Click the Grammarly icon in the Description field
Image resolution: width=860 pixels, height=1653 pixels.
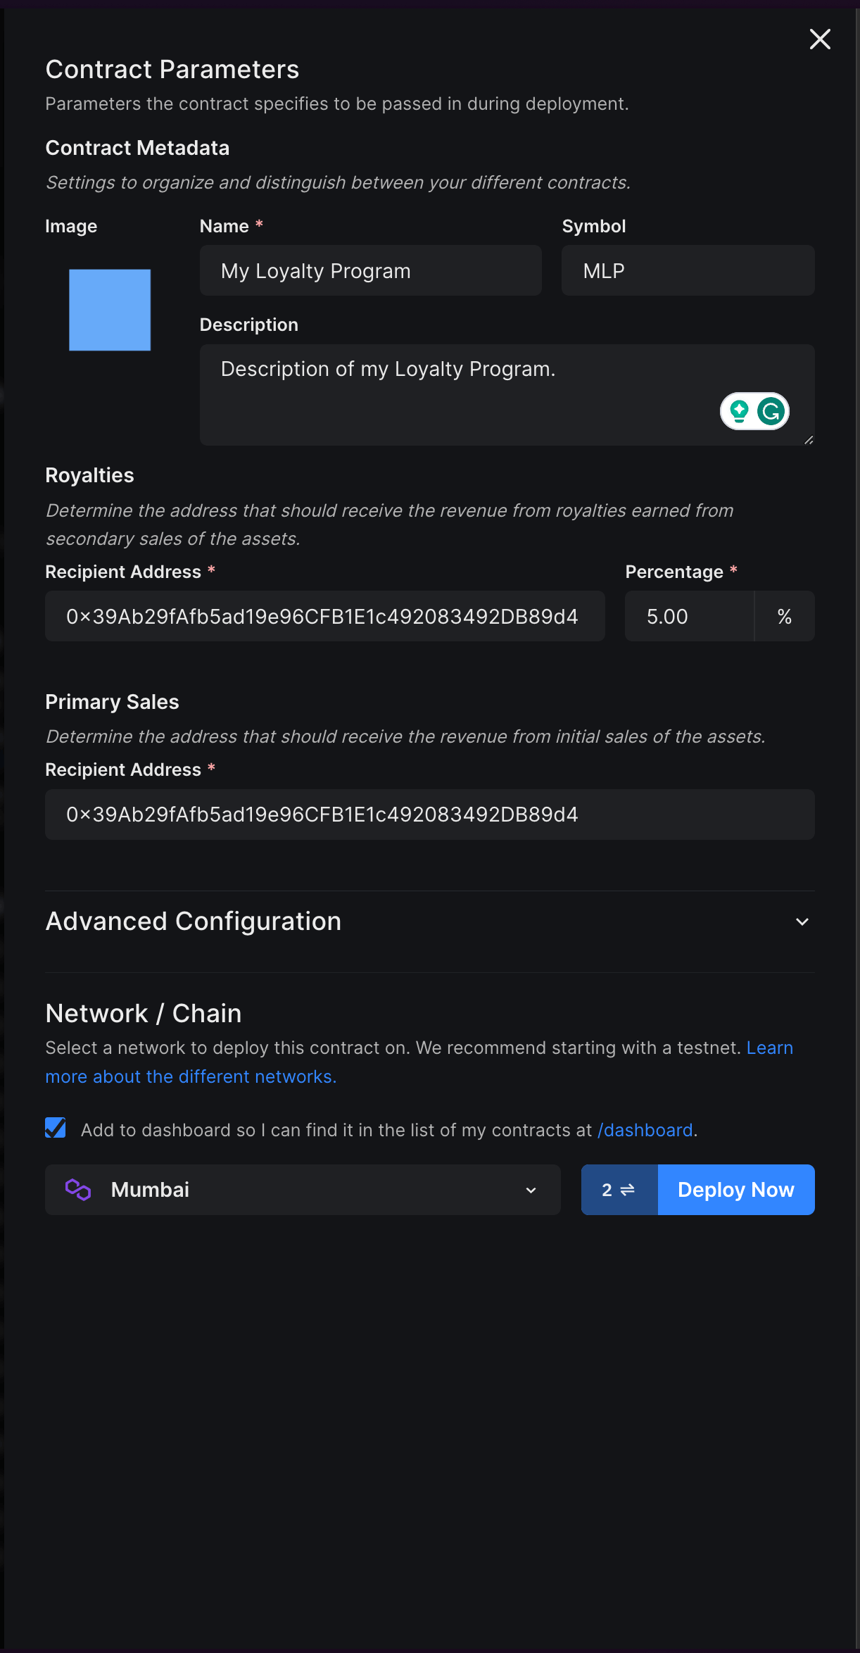pyautogui.click(x=771, y=411)
